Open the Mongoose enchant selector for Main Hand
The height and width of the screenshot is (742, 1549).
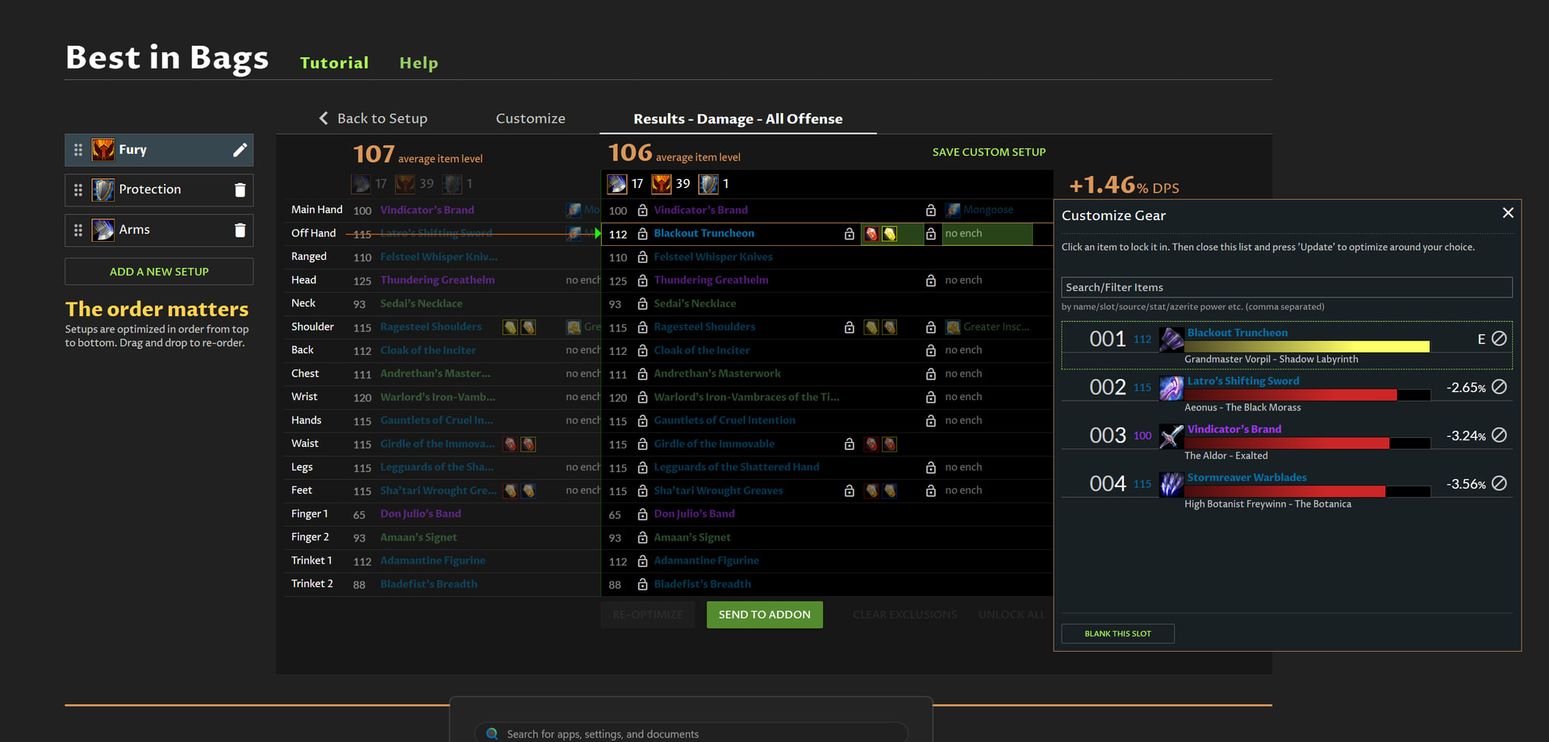[x=987, y=210]
